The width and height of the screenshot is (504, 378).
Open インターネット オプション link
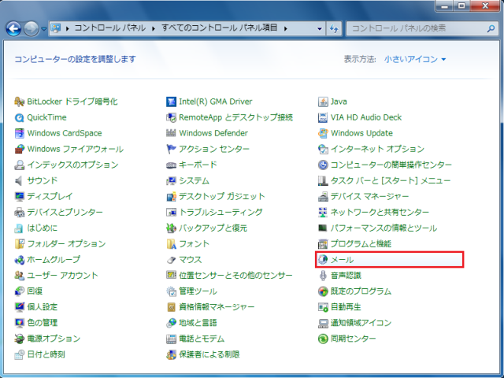coord(377,149)
